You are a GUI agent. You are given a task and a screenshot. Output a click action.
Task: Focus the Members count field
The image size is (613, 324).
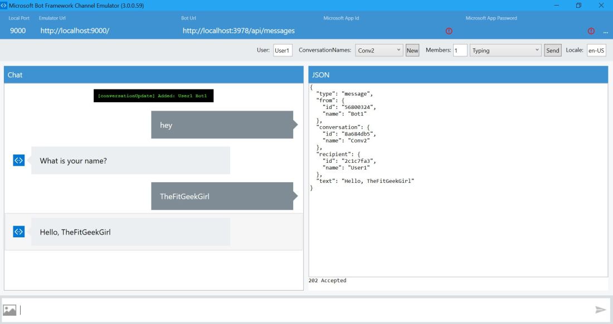coord(460,51)
